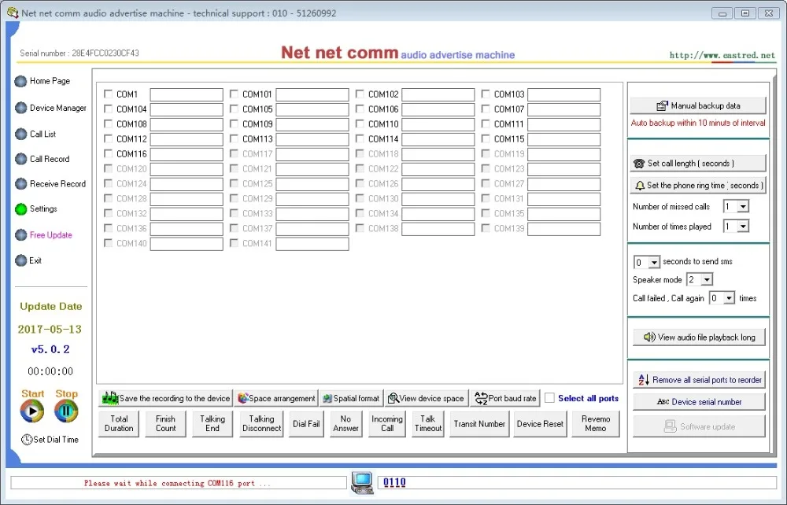This screenshot has height=505, width=787.
Task: Click the 0110 status text
Action: point(394,482)
